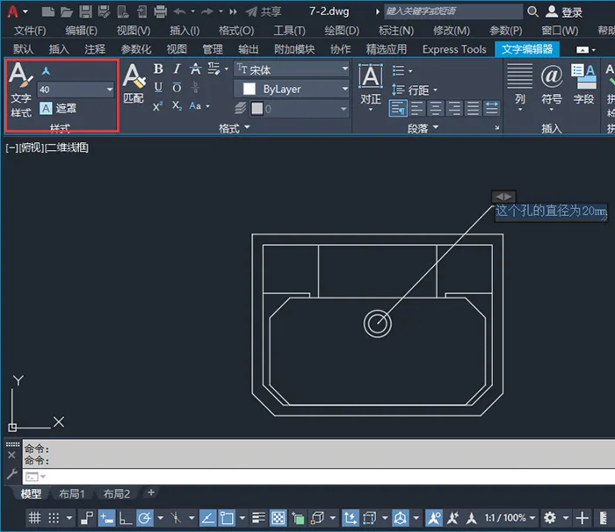The image size is (615, 532).
Task: Switch to the Express Tools ribbon tab
Action: coord(454,49)
